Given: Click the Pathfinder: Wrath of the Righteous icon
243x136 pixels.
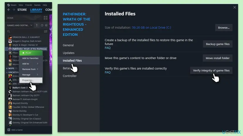Looking at the screenshot, I should click(x=10, y=49).
